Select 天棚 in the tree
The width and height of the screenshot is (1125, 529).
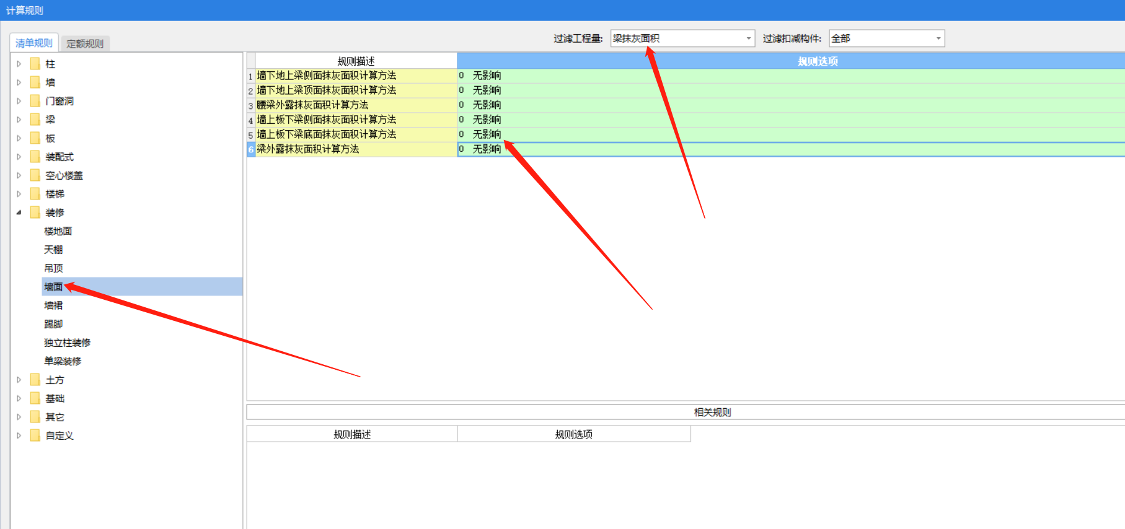coord(53,250)
